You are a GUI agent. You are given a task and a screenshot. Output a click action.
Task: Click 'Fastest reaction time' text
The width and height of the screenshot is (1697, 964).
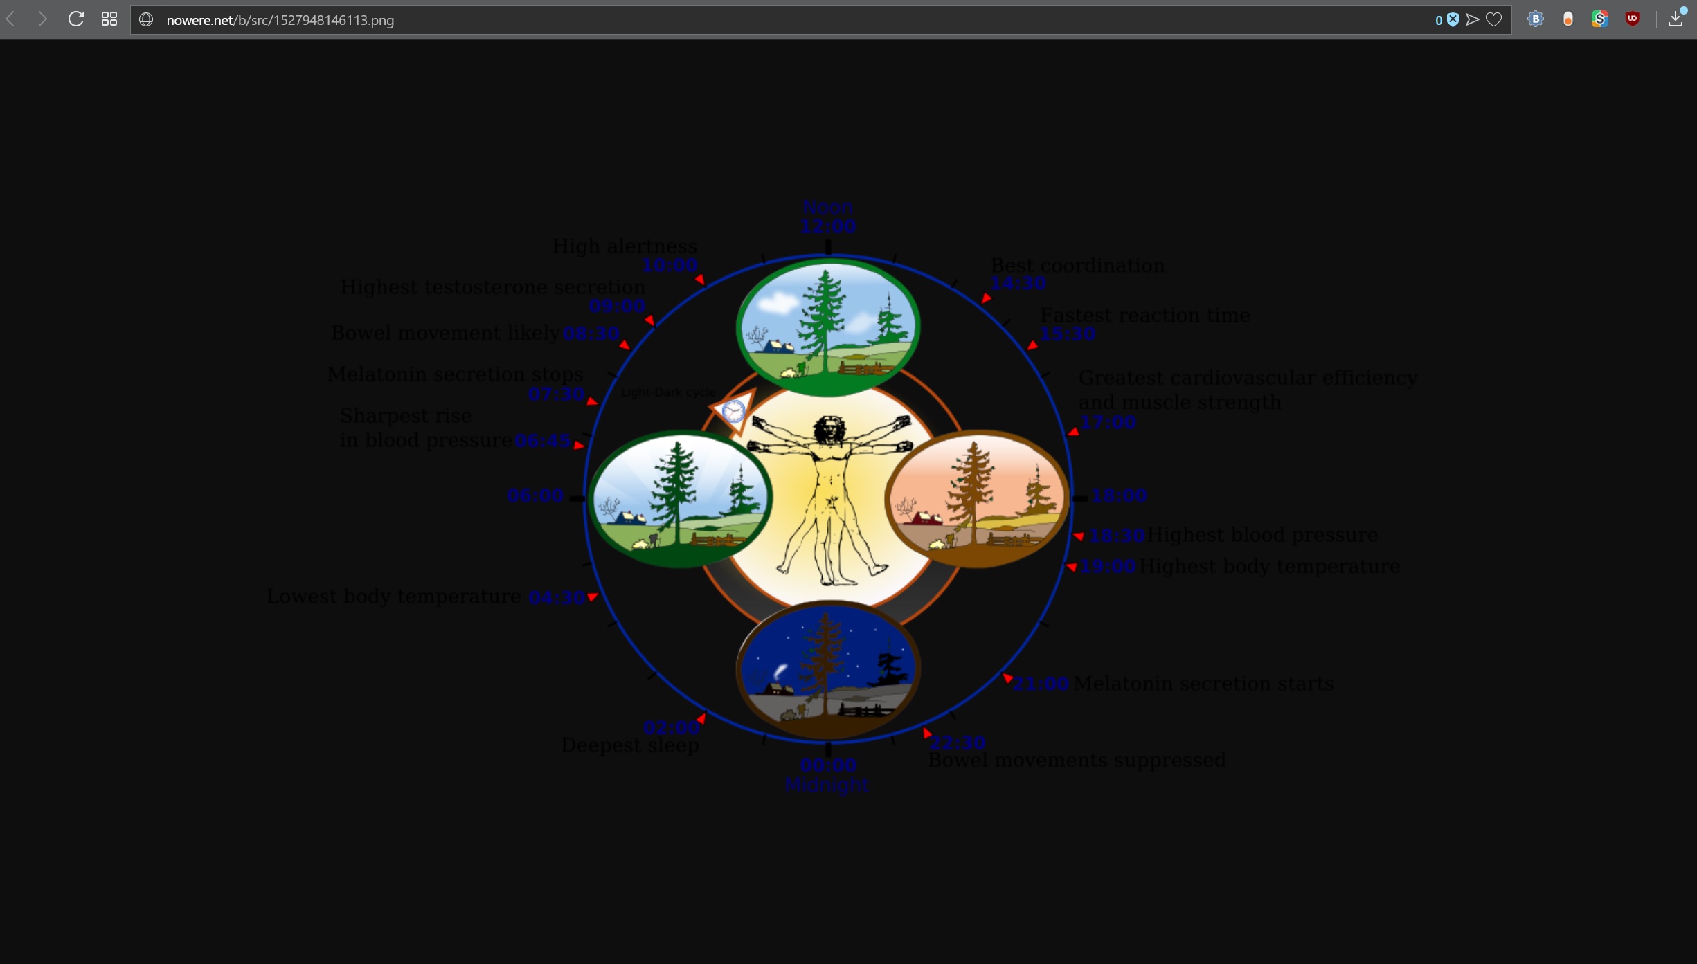pos(1145,316)
